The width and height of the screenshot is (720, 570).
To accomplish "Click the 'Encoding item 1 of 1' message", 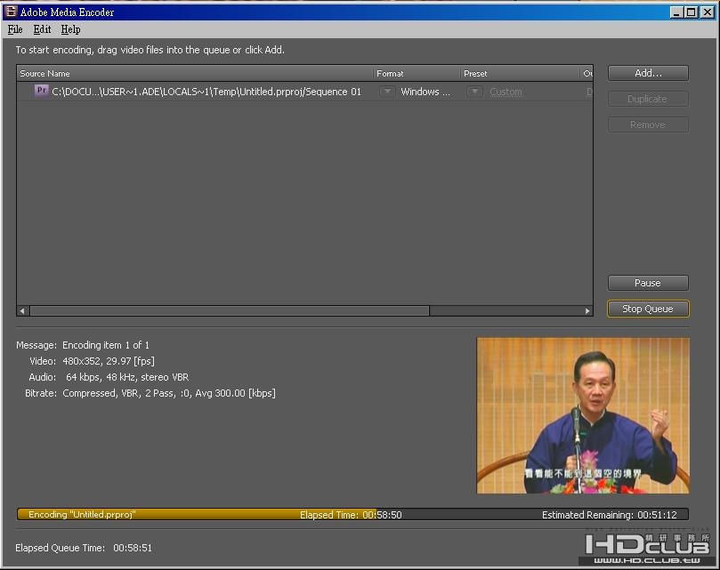I will [106, 345].
